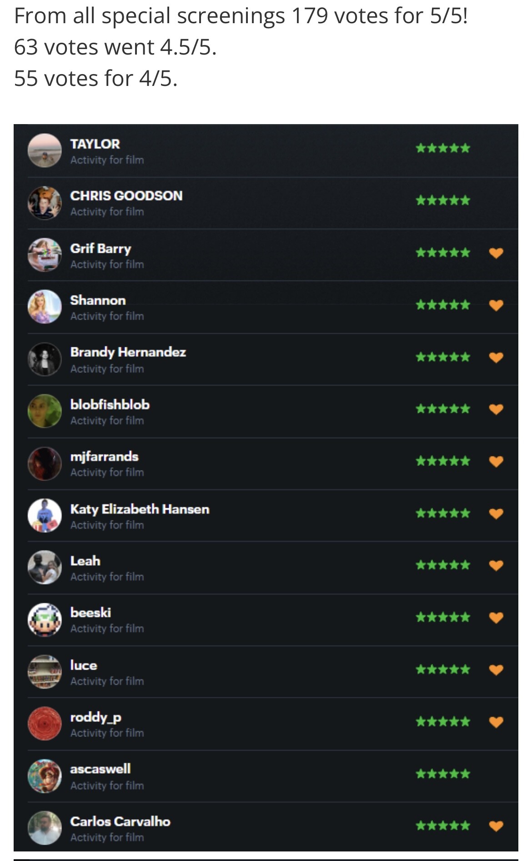This screenshot has height=861, width=532.
Task: Click the heart icon beside Leah
Action: (x=496, y=566)
